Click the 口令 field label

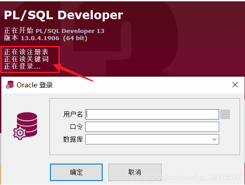click(x=76, y=127)
